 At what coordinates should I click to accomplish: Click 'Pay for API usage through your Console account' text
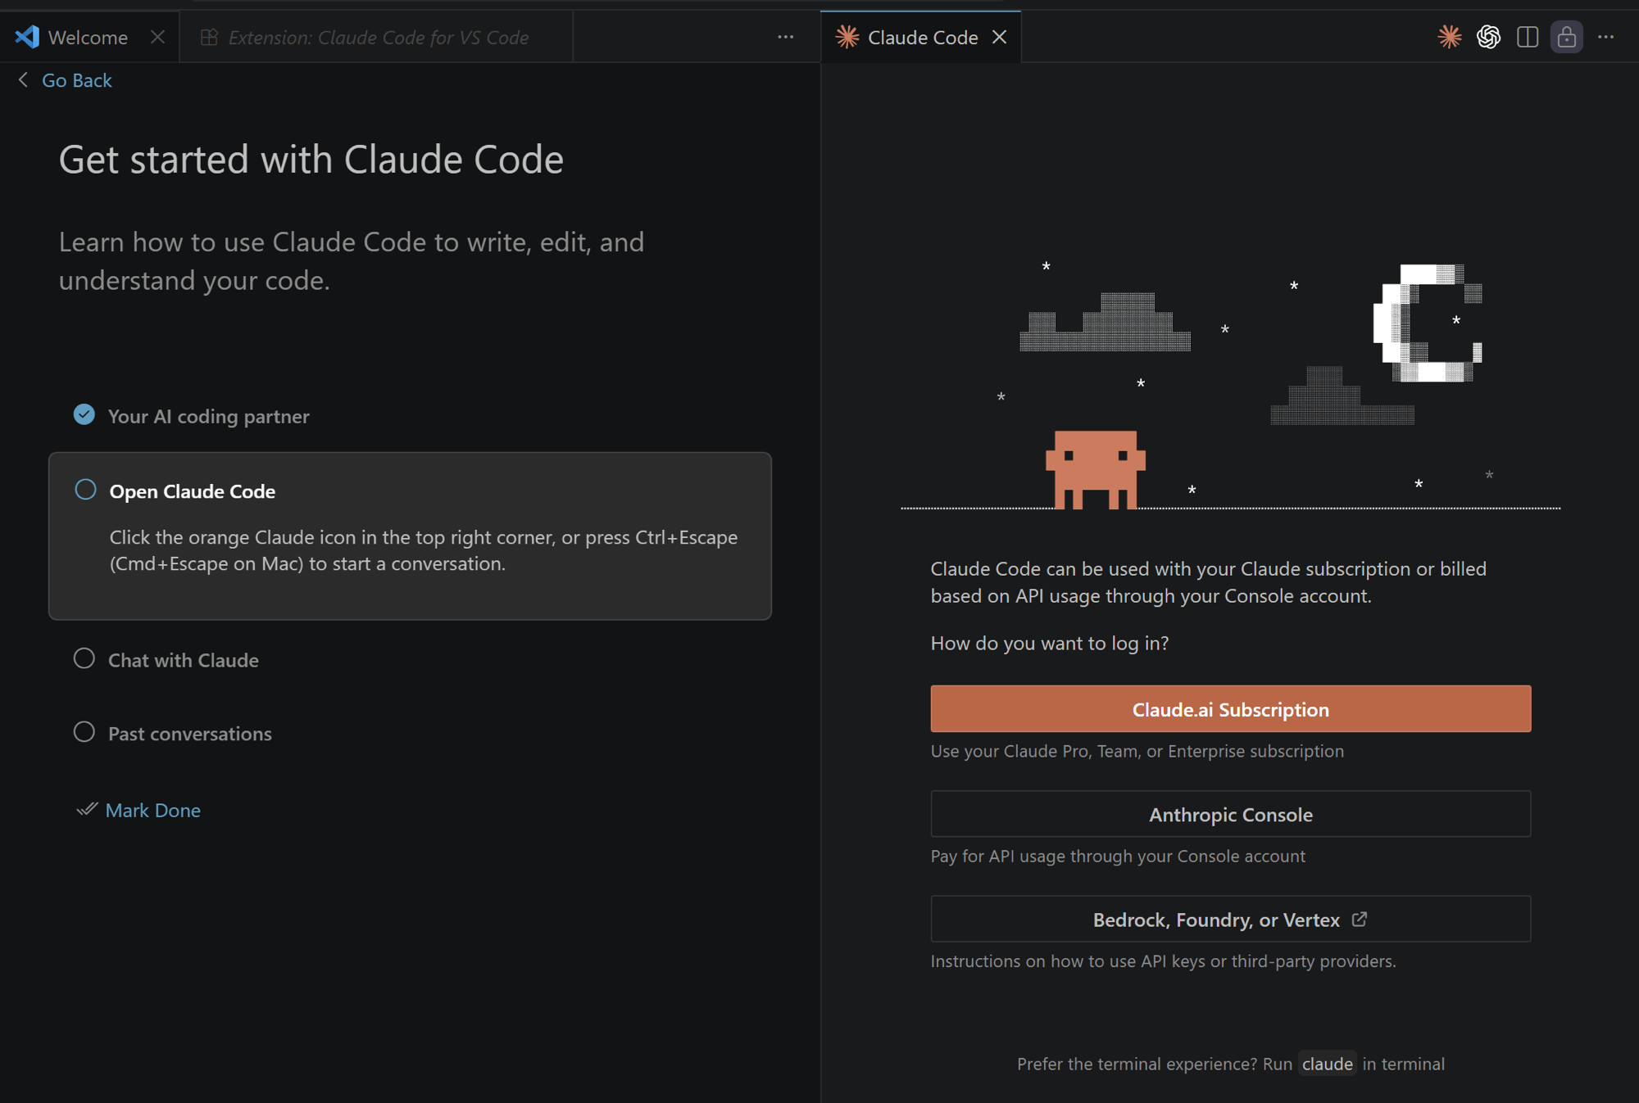(x=1118, y=856)
